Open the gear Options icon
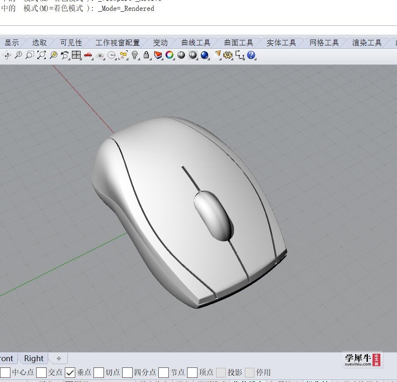 (228, 55)
